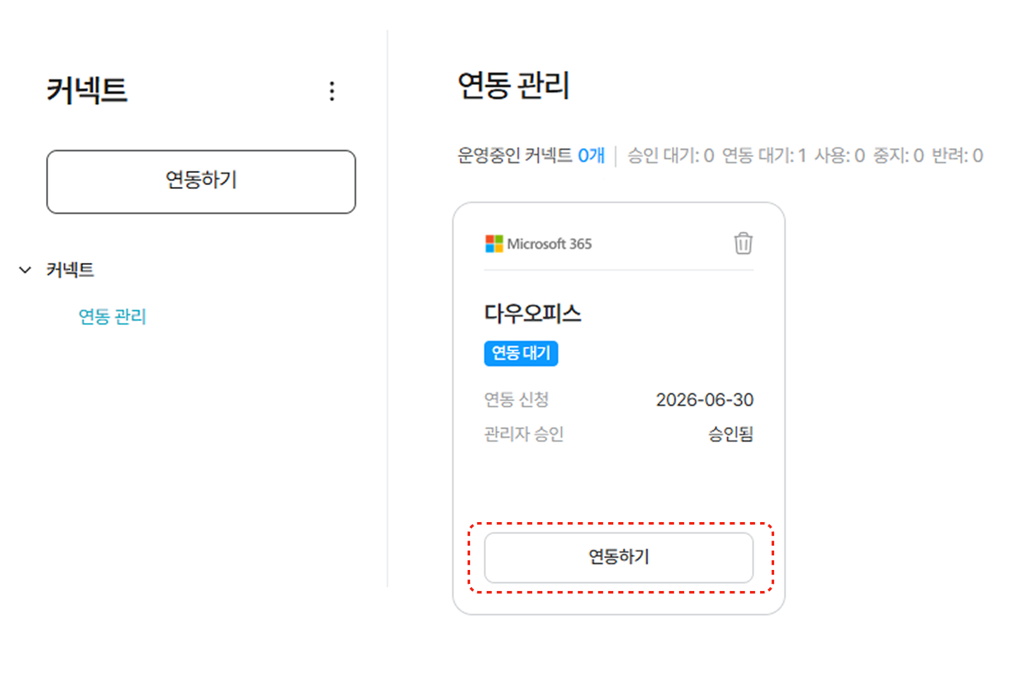Click the 사용: 0 status counter
The height and width of the screenshot is (688, 1022).
[x=839, y=156]
